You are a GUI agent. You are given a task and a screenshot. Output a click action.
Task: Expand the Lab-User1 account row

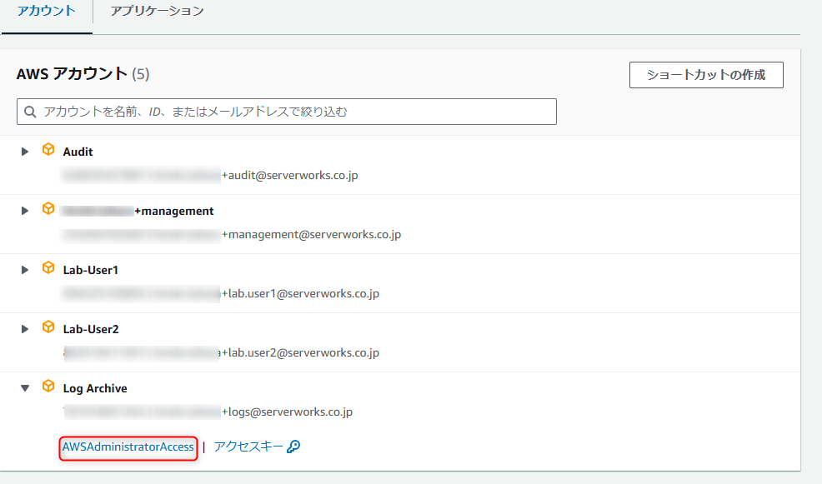point(25,270)
